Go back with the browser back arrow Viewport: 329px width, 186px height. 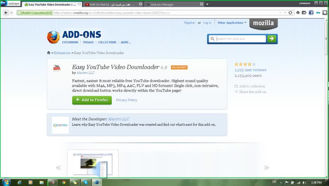[6, 13]
